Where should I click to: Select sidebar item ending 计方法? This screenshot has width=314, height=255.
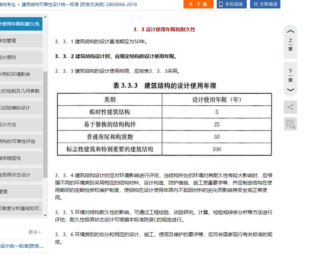pyautogui.click(x=21, y=125)
